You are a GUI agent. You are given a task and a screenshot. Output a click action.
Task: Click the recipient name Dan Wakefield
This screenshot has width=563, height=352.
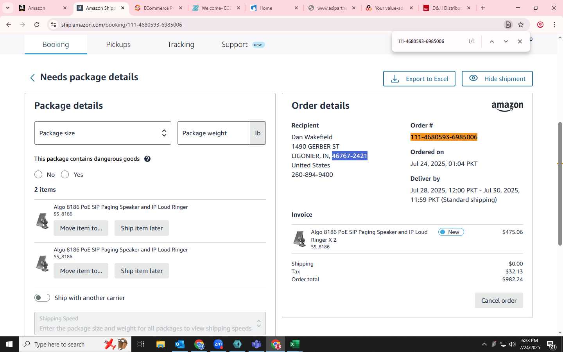[x=312, y=137]
